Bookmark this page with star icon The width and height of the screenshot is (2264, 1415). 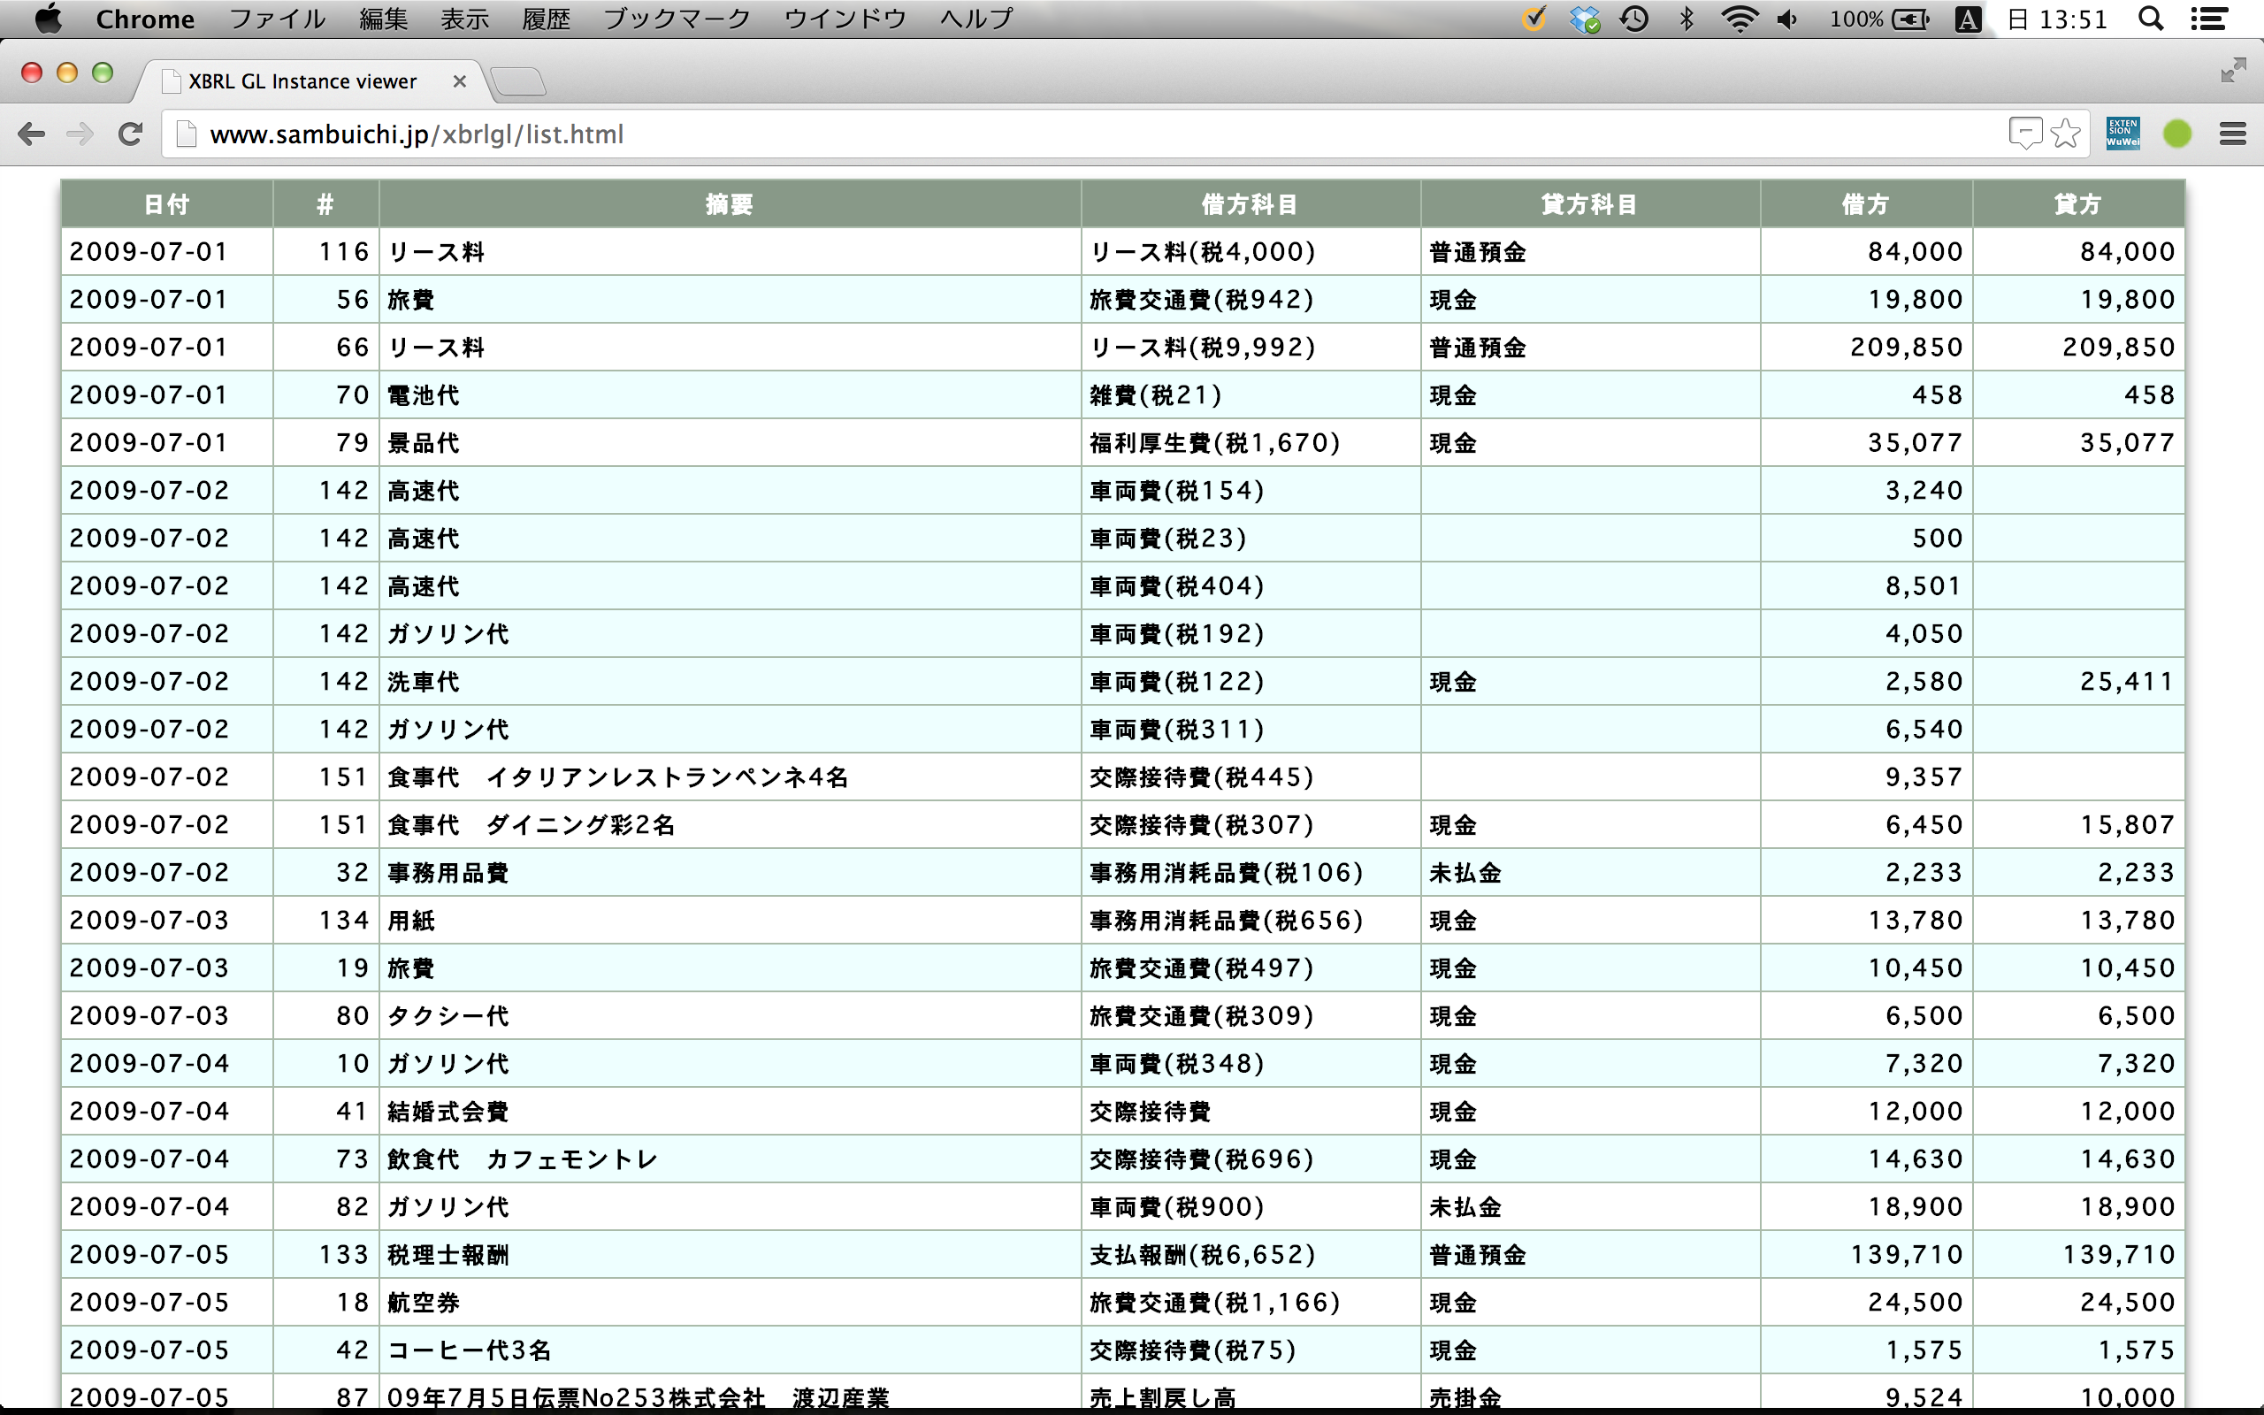pos(2066,134)
